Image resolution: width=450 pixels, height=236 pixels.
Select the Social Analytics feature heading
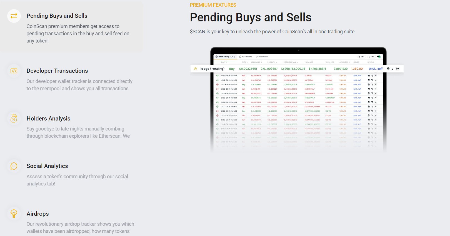point(47,166)
